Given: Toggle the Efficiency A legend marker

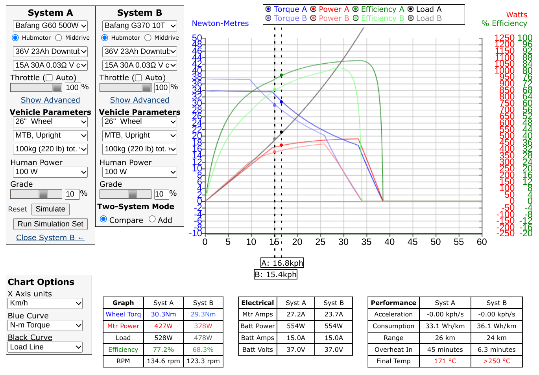Looking at the screenshot, I should (356, 9).
